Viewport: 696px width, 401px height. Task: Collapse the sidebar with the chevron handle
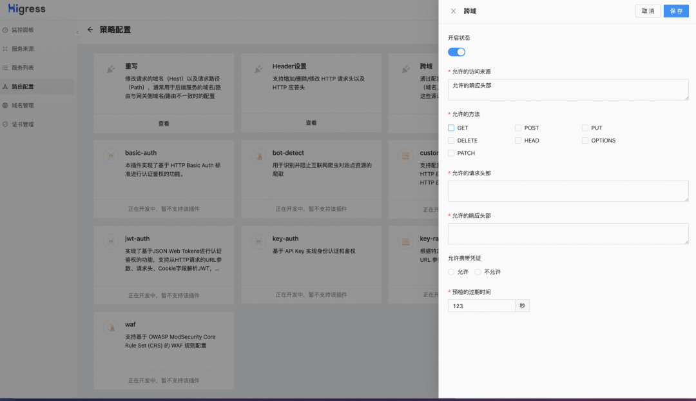click(x=77, y=32)
